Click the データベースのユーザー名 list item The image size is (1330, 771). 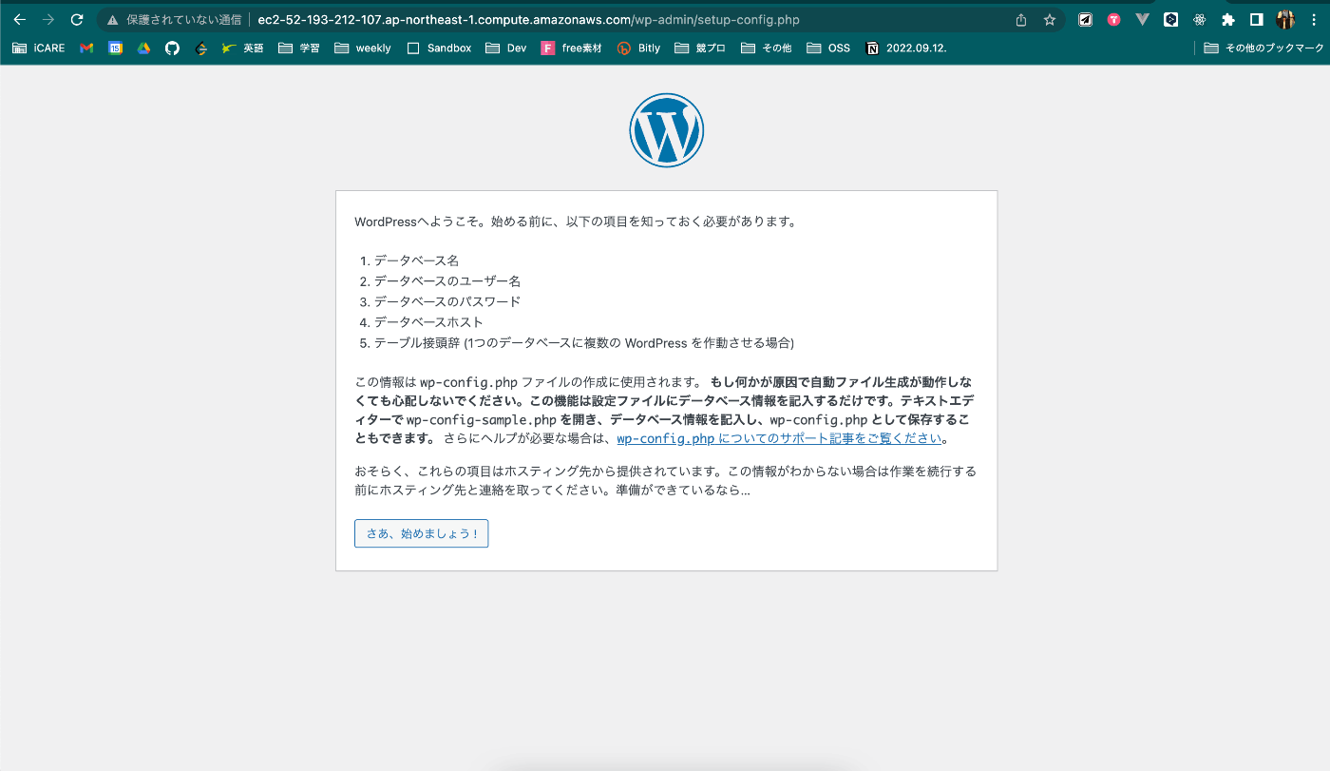click(446, 280)
